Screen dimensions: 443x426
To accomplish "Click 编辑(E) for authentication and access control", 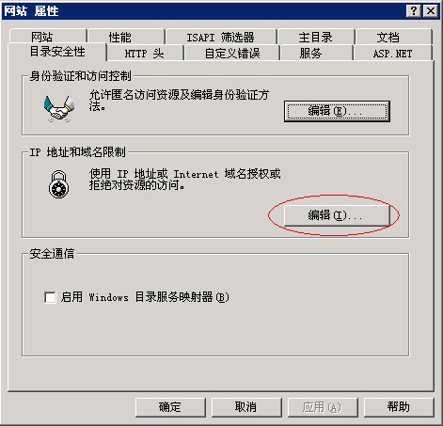I will (337, 111).
